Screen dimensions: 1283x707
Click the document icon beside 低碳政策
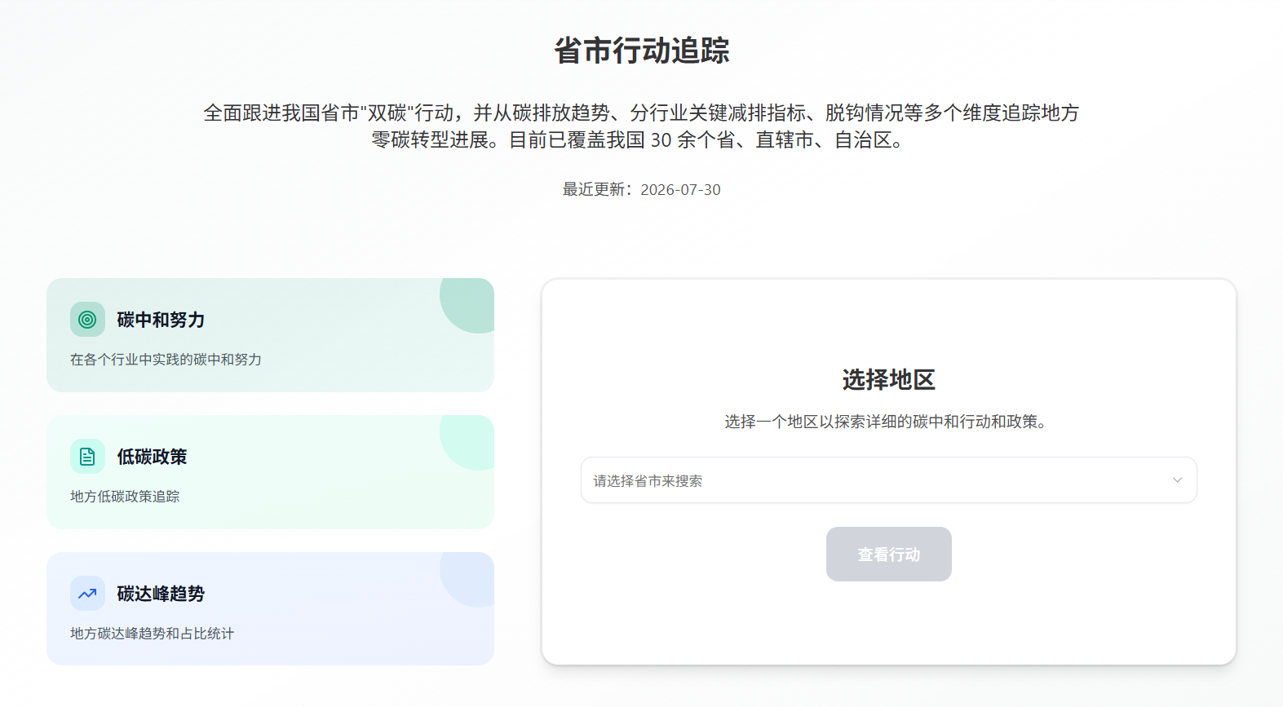(87, 457)
